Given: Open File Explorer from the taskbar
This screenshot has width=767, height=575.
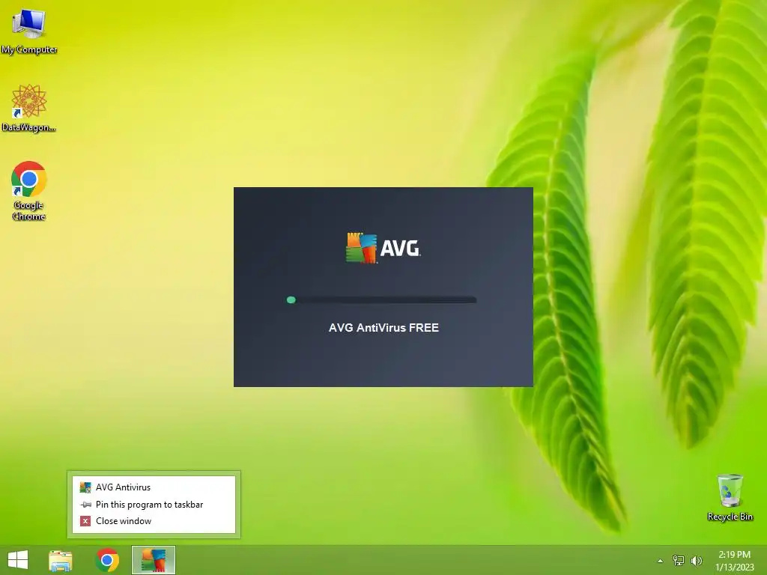Looking at the screenshot, I should pyautogui.click(x=61, y=560).
